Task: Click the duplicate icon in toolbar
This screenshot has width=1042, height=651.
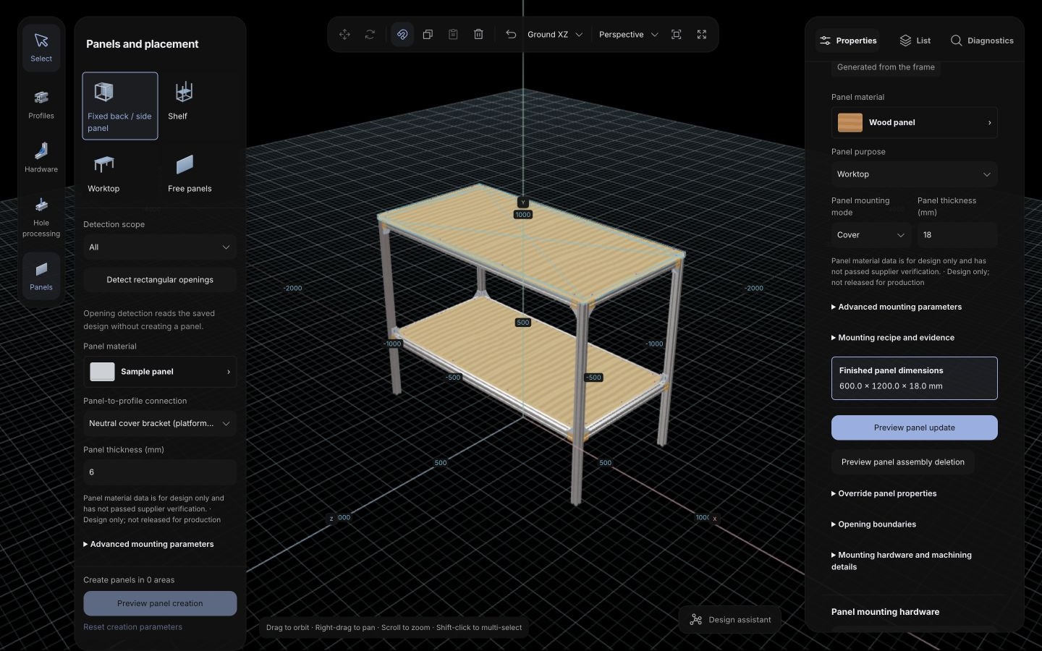Action: (x=428, y=34)
